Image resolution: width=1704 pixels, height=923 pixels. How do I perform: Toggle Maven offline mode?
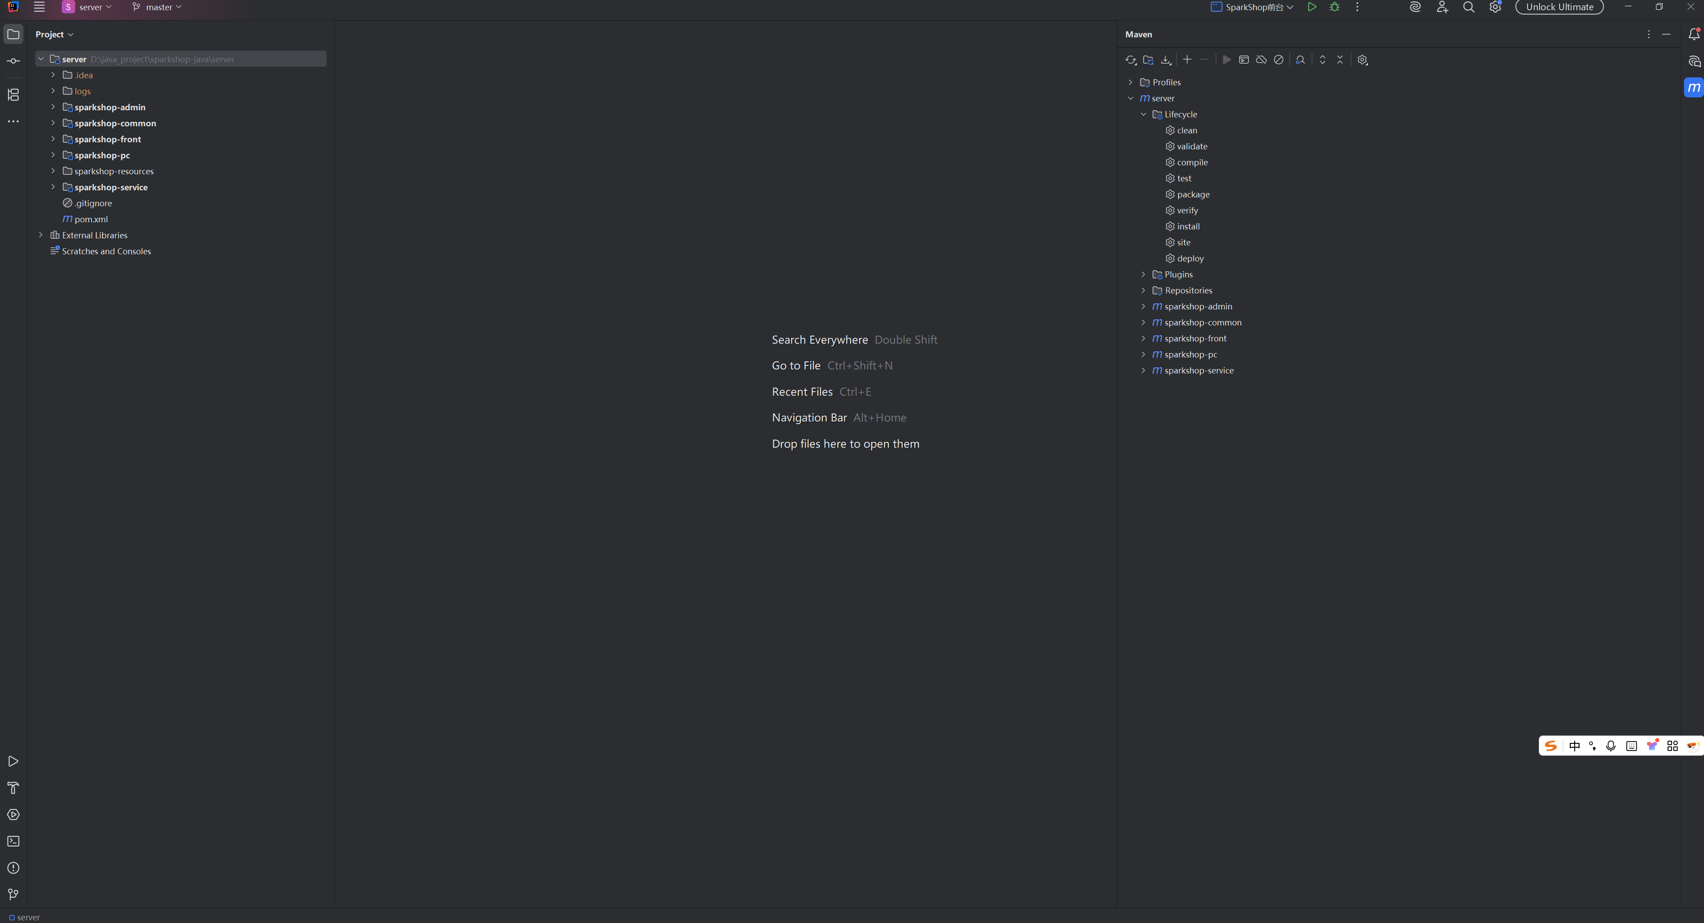coord(1261,60)
